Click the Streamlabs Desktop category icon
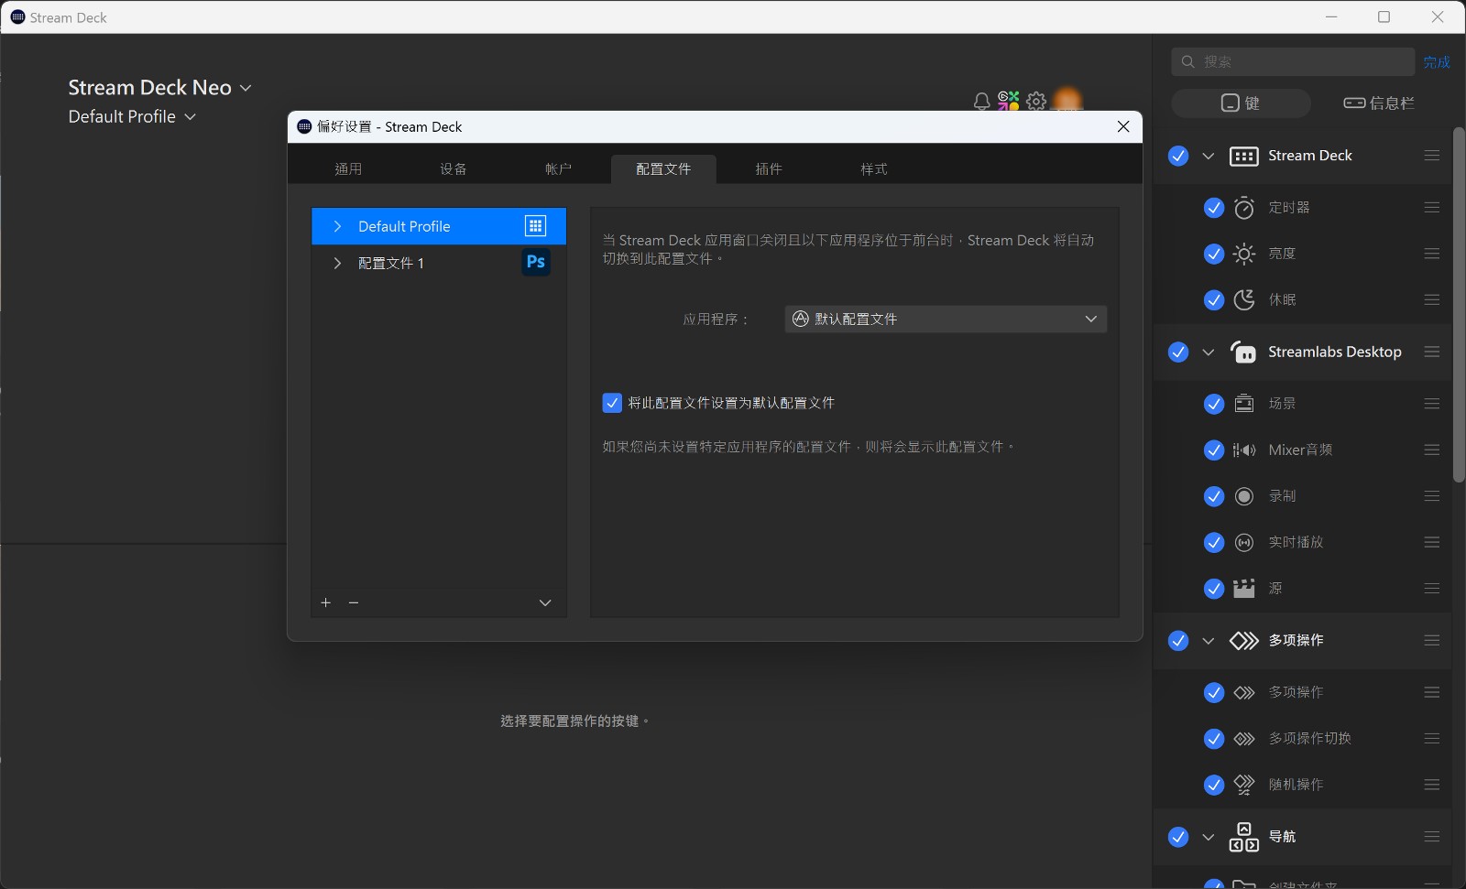 1243,352
